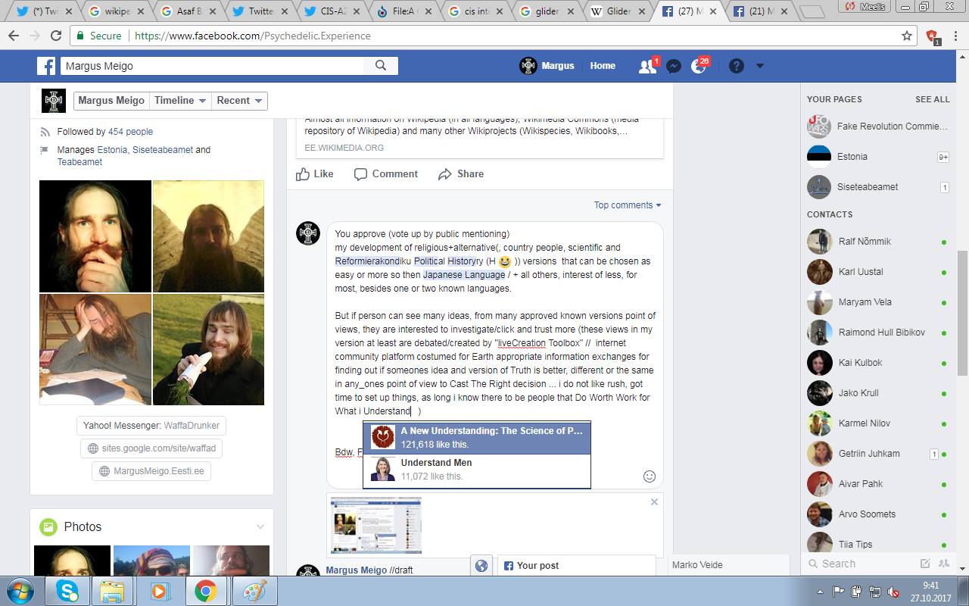Click the create group icon beside chat Search

(943, 564)
